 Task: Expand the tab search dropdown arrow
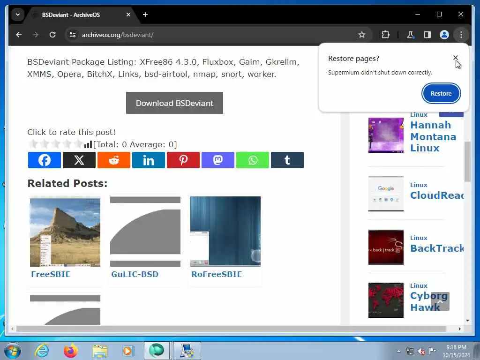click(x=18, y=15)
